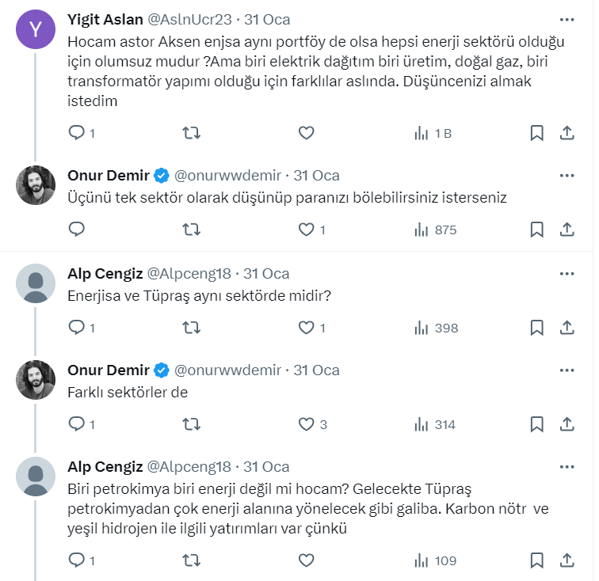Viewport: 599px width, 581px height.
Task: Open the 31 Oca timestamp on petrokimya tweet
Action: point(266,467)
